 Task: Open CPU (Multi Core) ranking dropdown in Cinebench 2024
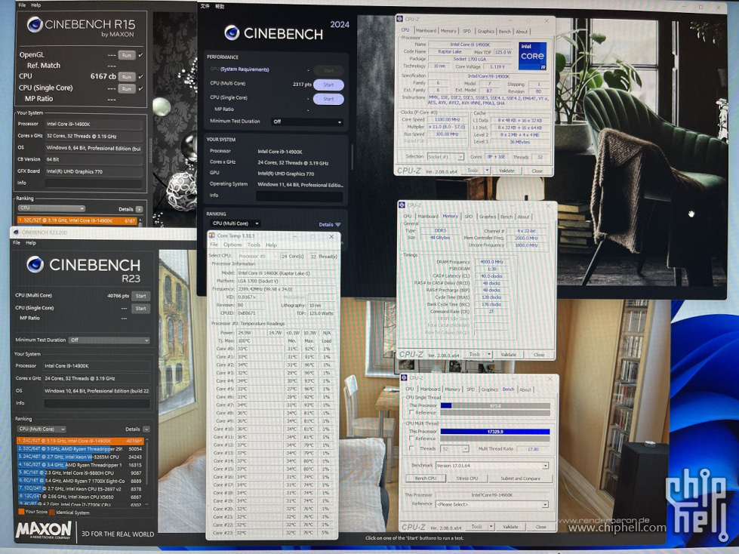click(236, 223)
